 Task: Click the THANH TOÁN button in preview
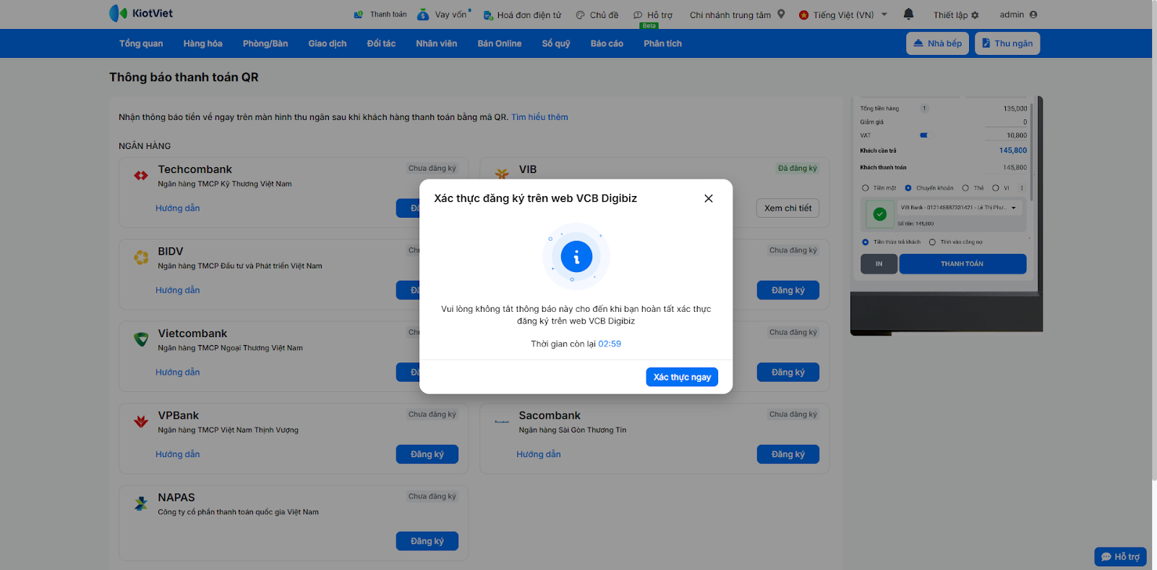click(962, 264)
